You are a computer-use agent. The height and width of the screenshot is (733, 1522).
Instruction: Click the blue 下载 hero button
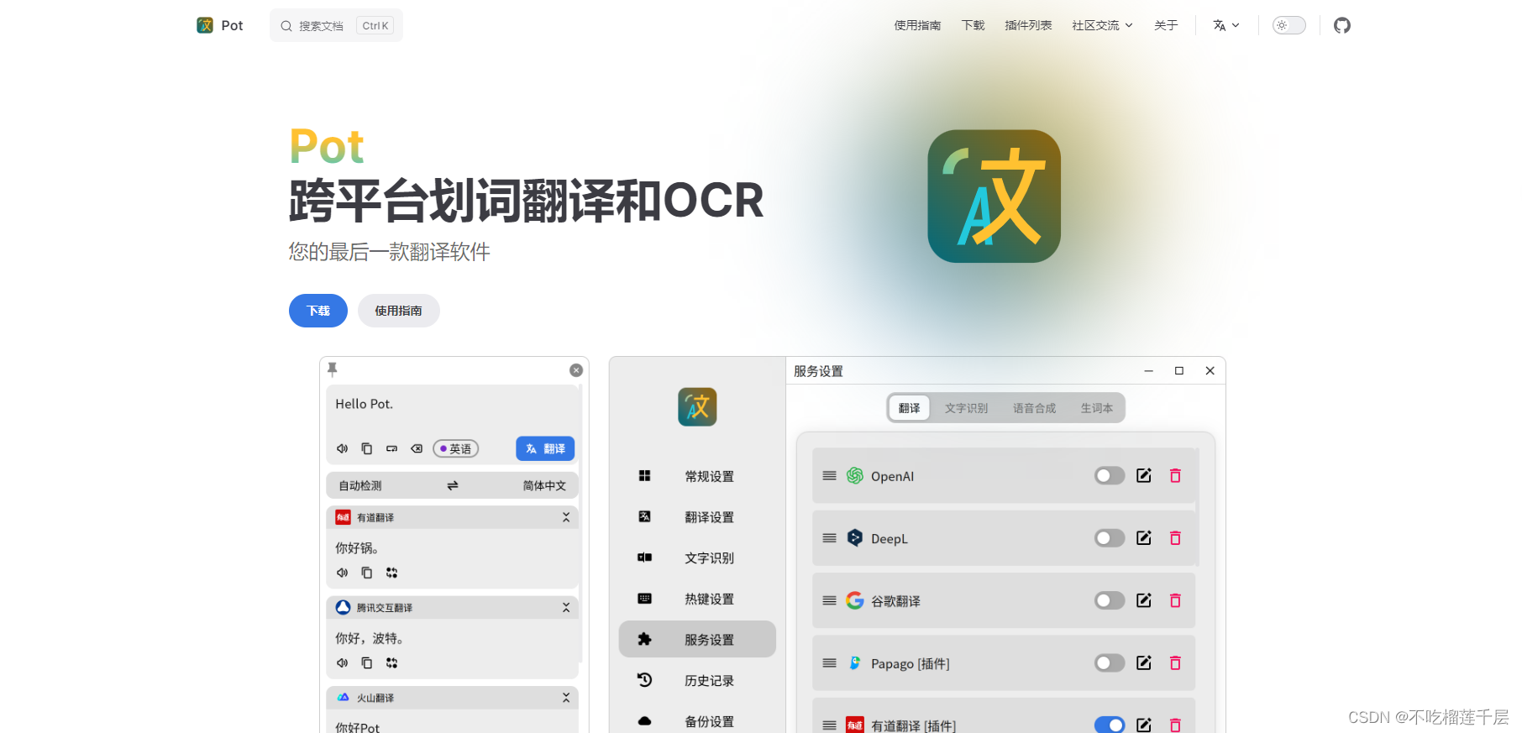318,311
